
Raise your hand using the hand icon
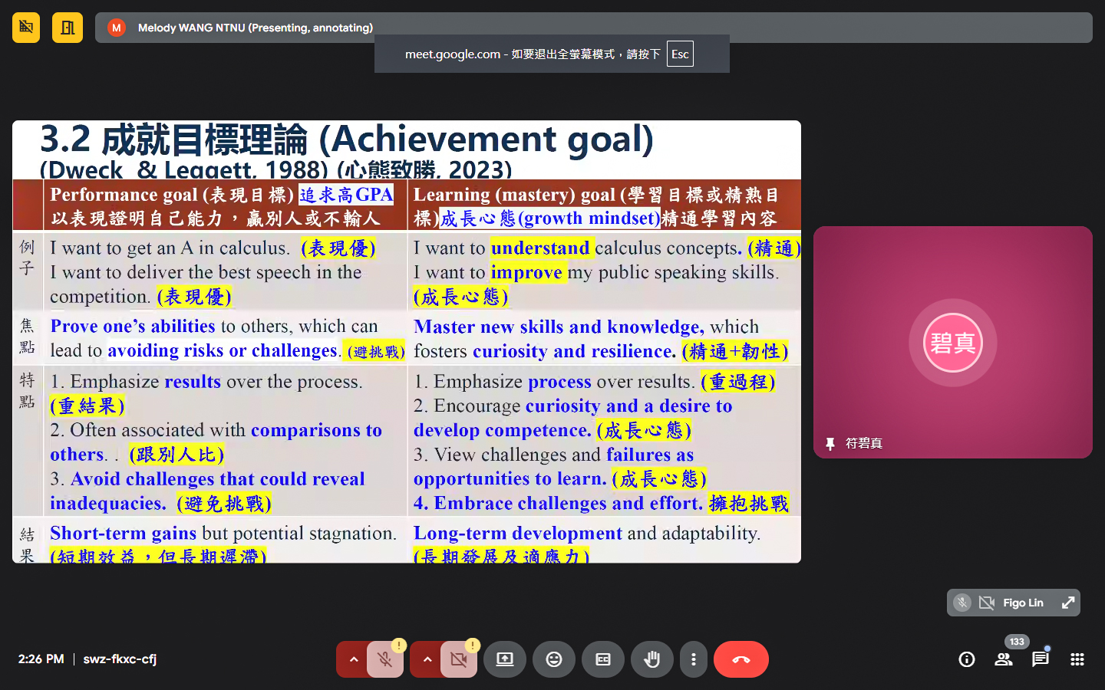652,659
